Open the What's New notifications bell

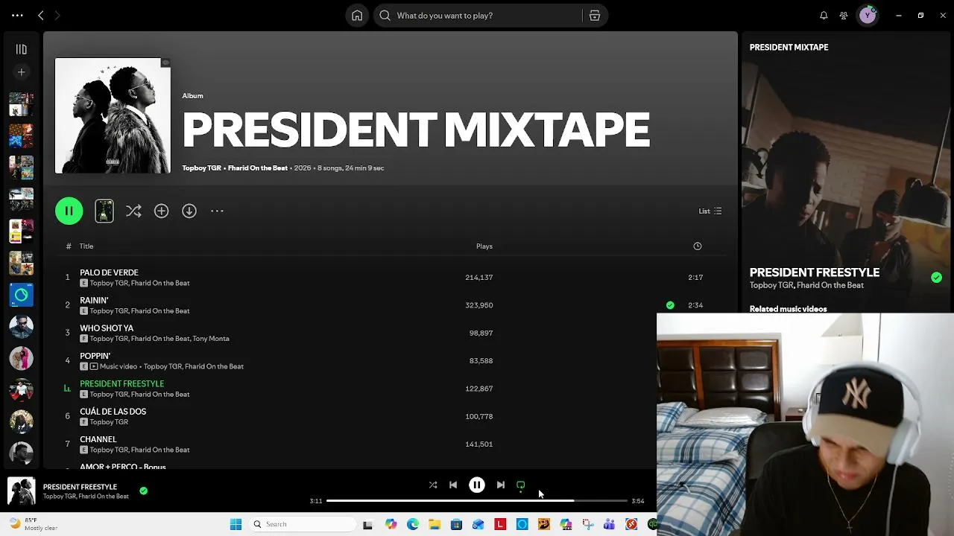[824, 16]
